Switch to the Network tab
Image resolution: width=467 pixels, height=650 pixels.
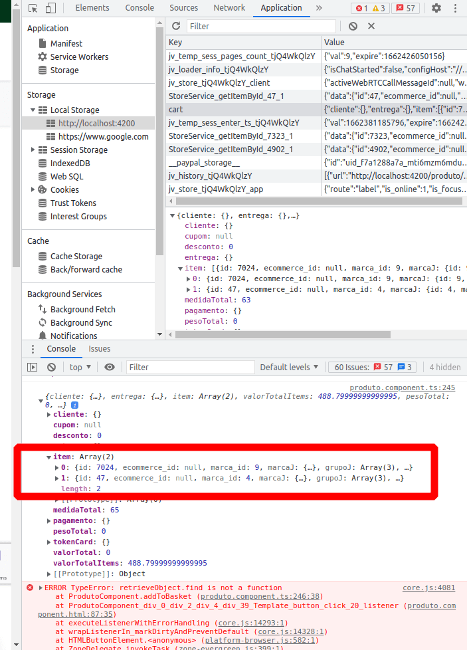229,8
